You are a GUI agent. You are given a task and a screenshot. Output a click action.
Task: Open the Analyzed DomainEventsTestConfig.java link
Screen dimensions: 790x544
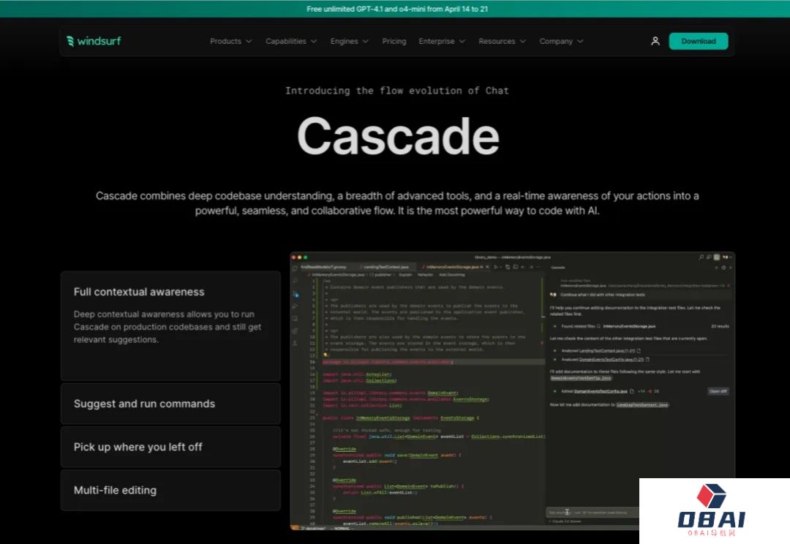point(611,360)
